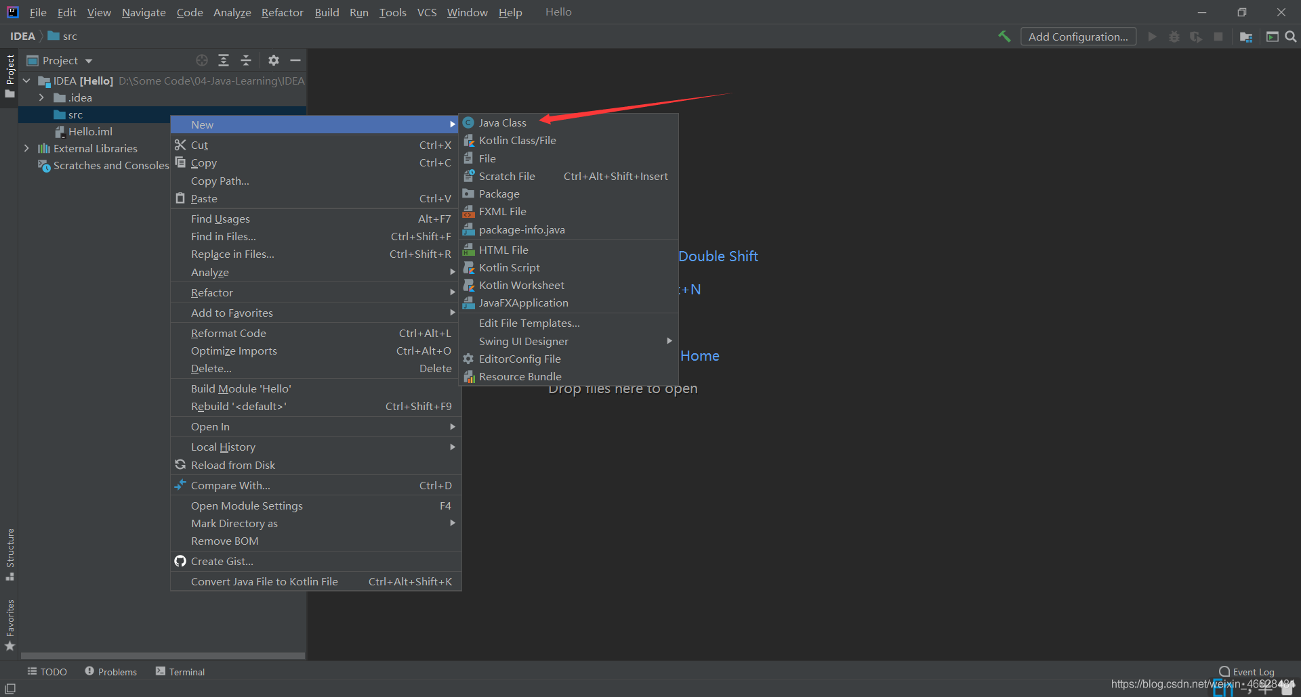Open Search Everywhere with the magnifier icon
The image size is (1301, 697).
coord(1292,36)
